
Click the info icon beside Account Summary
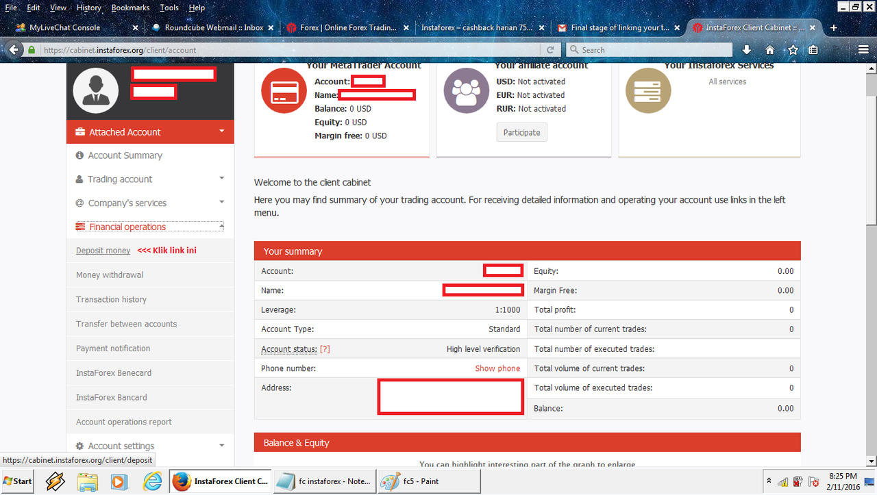[80, 155]
